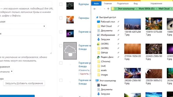
Task: Click Mail Cloud breadcrumb in address bar
Action: pos(164,9)
